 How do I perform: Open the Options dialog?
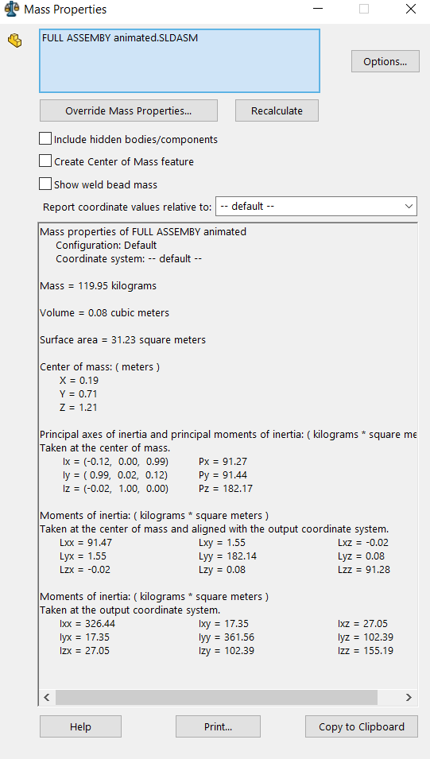[x=385, y=61]
